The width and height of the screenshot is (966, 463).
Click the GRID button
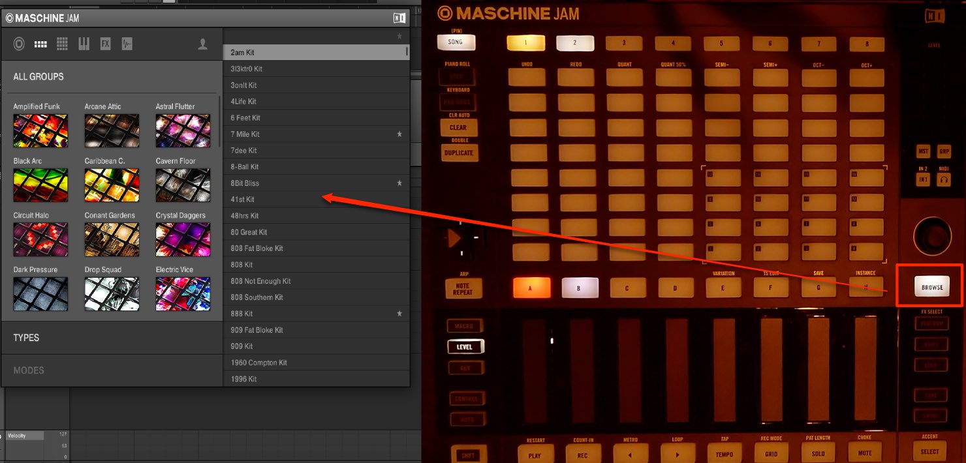coord(771,453)
